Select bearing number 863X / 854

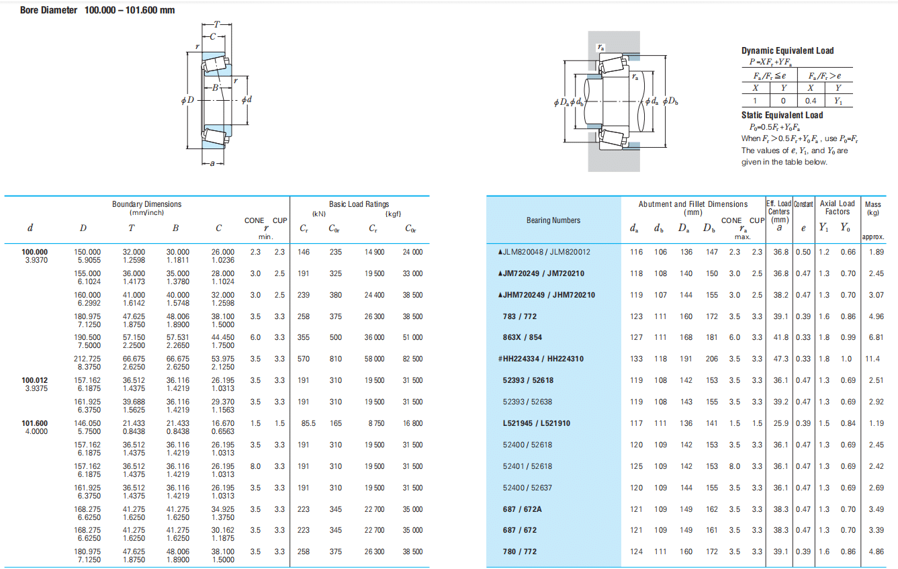click(522, 337)
